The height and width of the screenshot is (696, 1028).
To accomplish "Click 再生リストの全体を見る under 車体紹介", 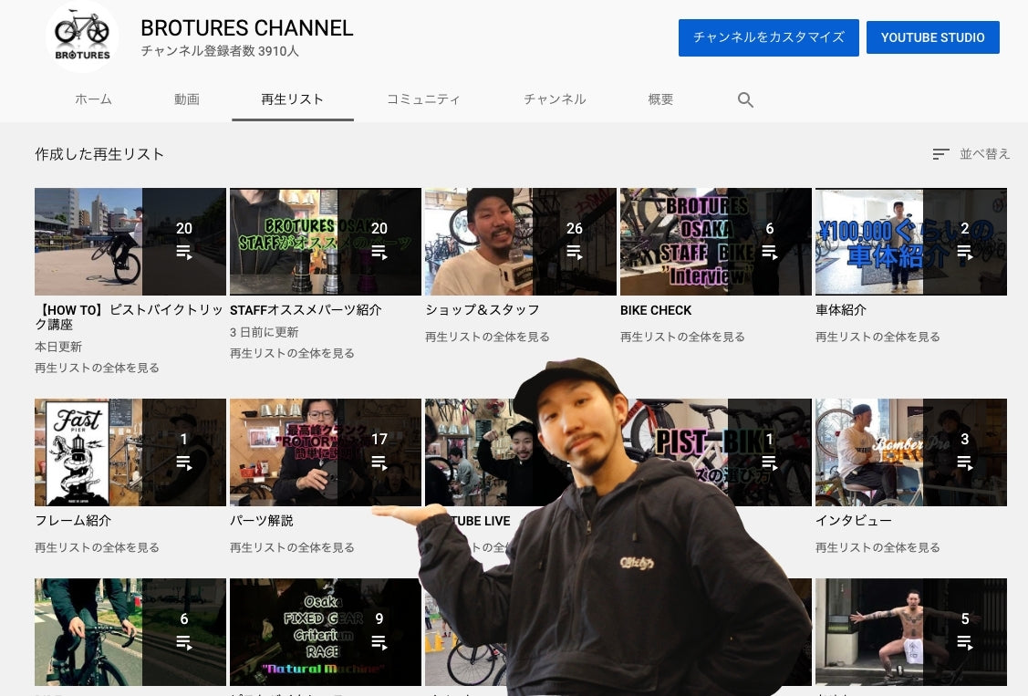I will tap(877, 337).
